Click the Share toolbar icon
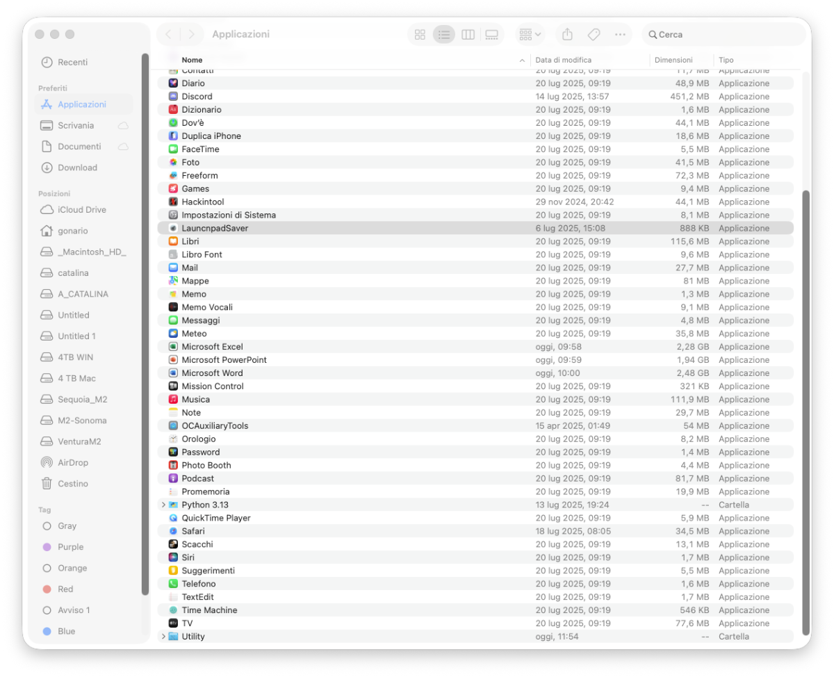 tap(567, 34)
